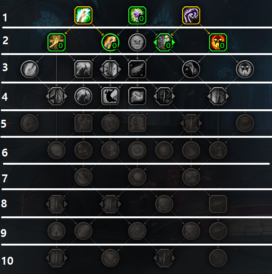
Task: Select the red flaming skull talent
Action: click(x=218, y=42)
